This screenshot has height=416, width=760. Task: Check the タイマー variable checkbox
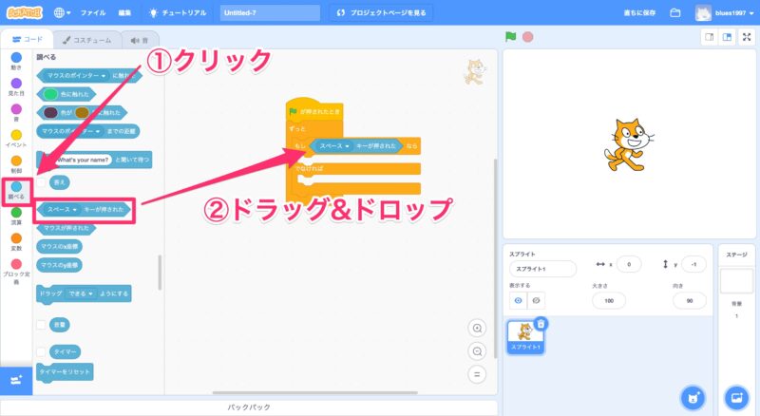coord(41,351)
